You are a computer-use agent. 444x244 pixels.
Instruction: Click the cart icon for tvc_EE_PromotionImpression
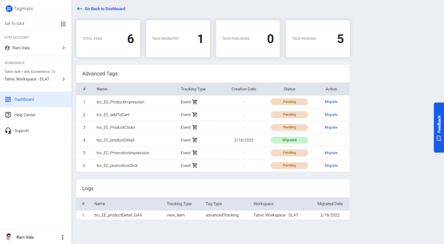pos(195,153)
